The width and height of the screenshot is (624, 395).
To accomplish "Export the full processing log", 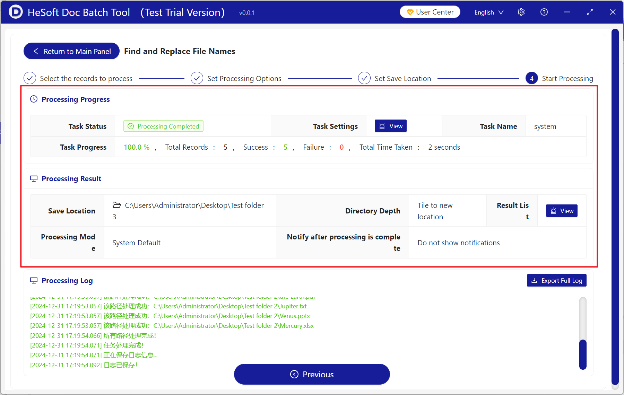I will pos(556,280).
